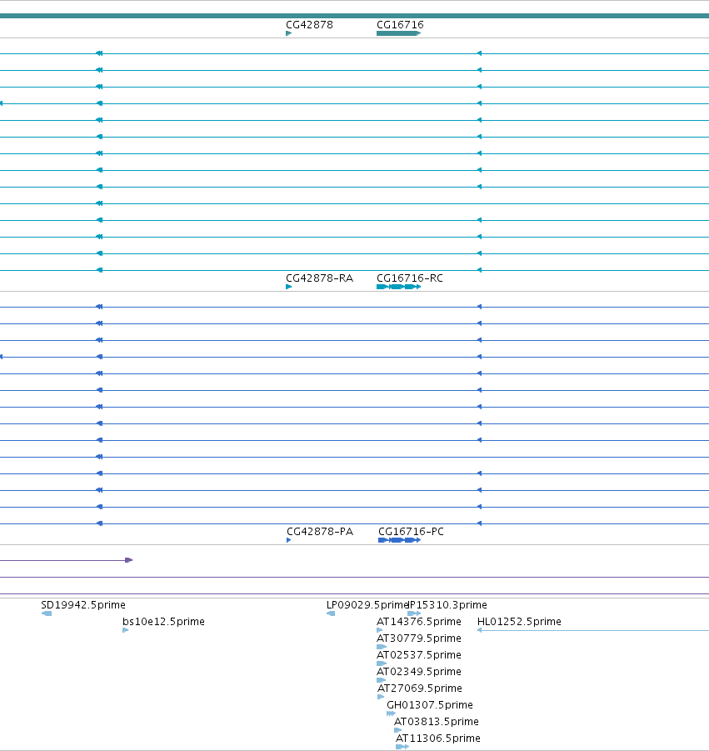Click the LP09029.5prime EST label
The height and width of the screenshot is (751, 709).
367,604
